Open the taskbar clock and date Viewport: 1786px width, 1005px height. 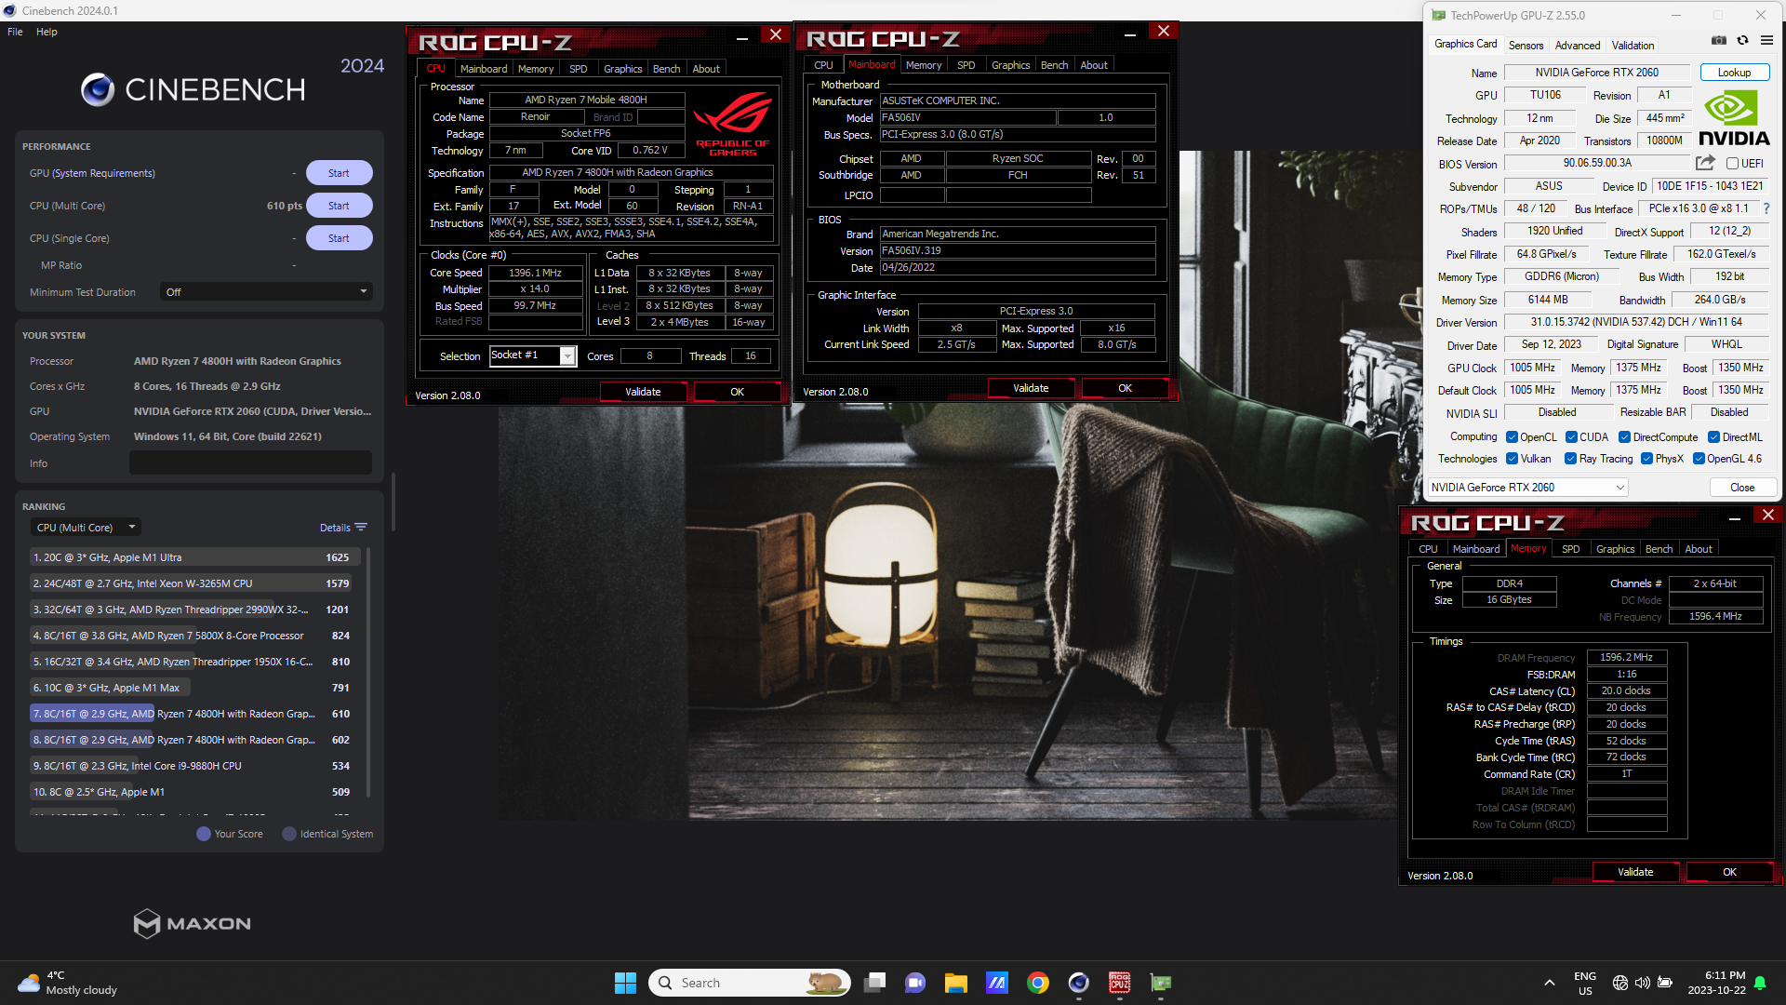click(1717, 983)
